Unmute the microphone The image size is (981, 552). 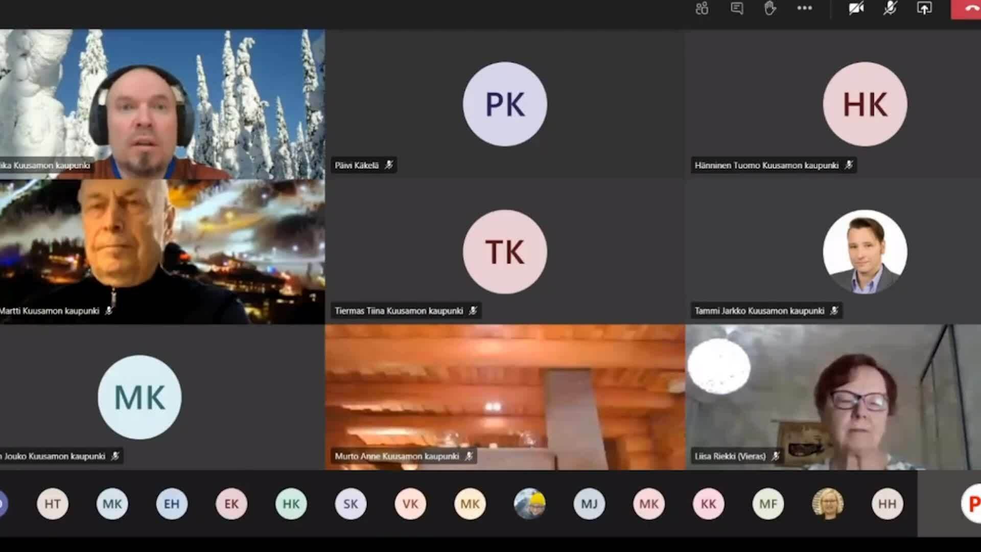click(890, 8)
